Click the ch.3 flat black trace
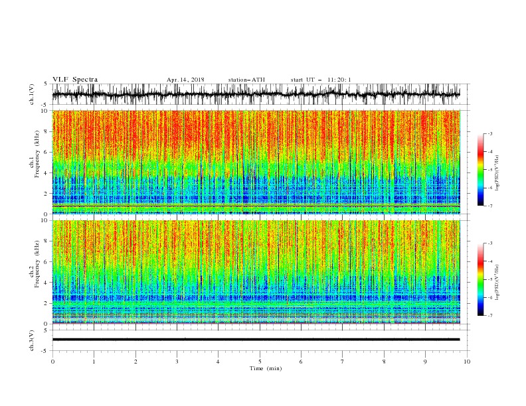 click(x=256, y=340)
